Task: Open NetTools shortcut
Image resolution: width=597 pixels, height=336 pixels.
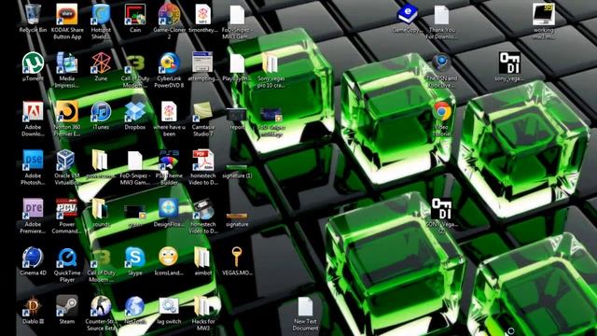Action: pos(135,306)
